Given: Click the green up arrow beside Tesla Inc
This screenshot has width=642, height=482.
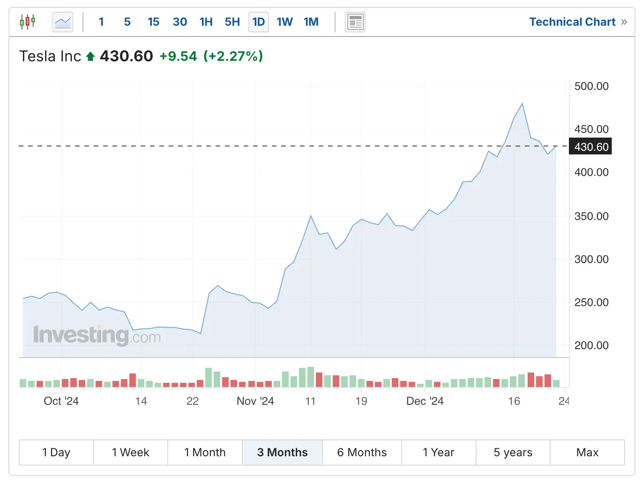Looking at the screenshot, I should click(x=90, y=57).
